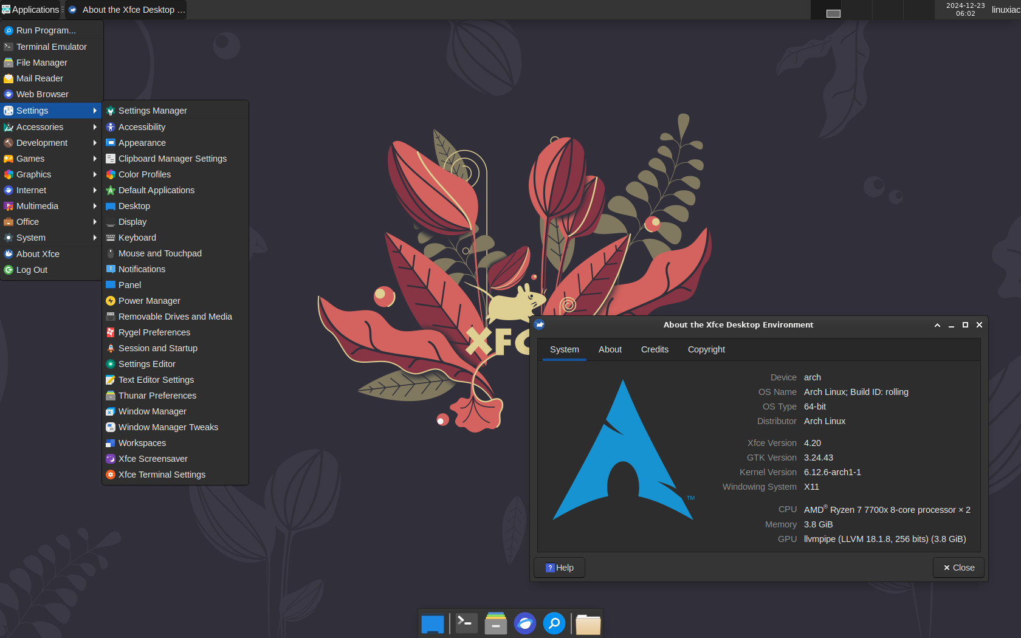Select Log Out from Applications menu

click(51, 270)
